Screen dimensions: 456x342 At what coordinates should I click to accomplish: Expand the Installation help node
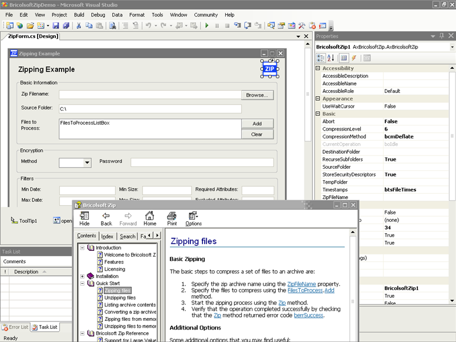click(82, 276)
